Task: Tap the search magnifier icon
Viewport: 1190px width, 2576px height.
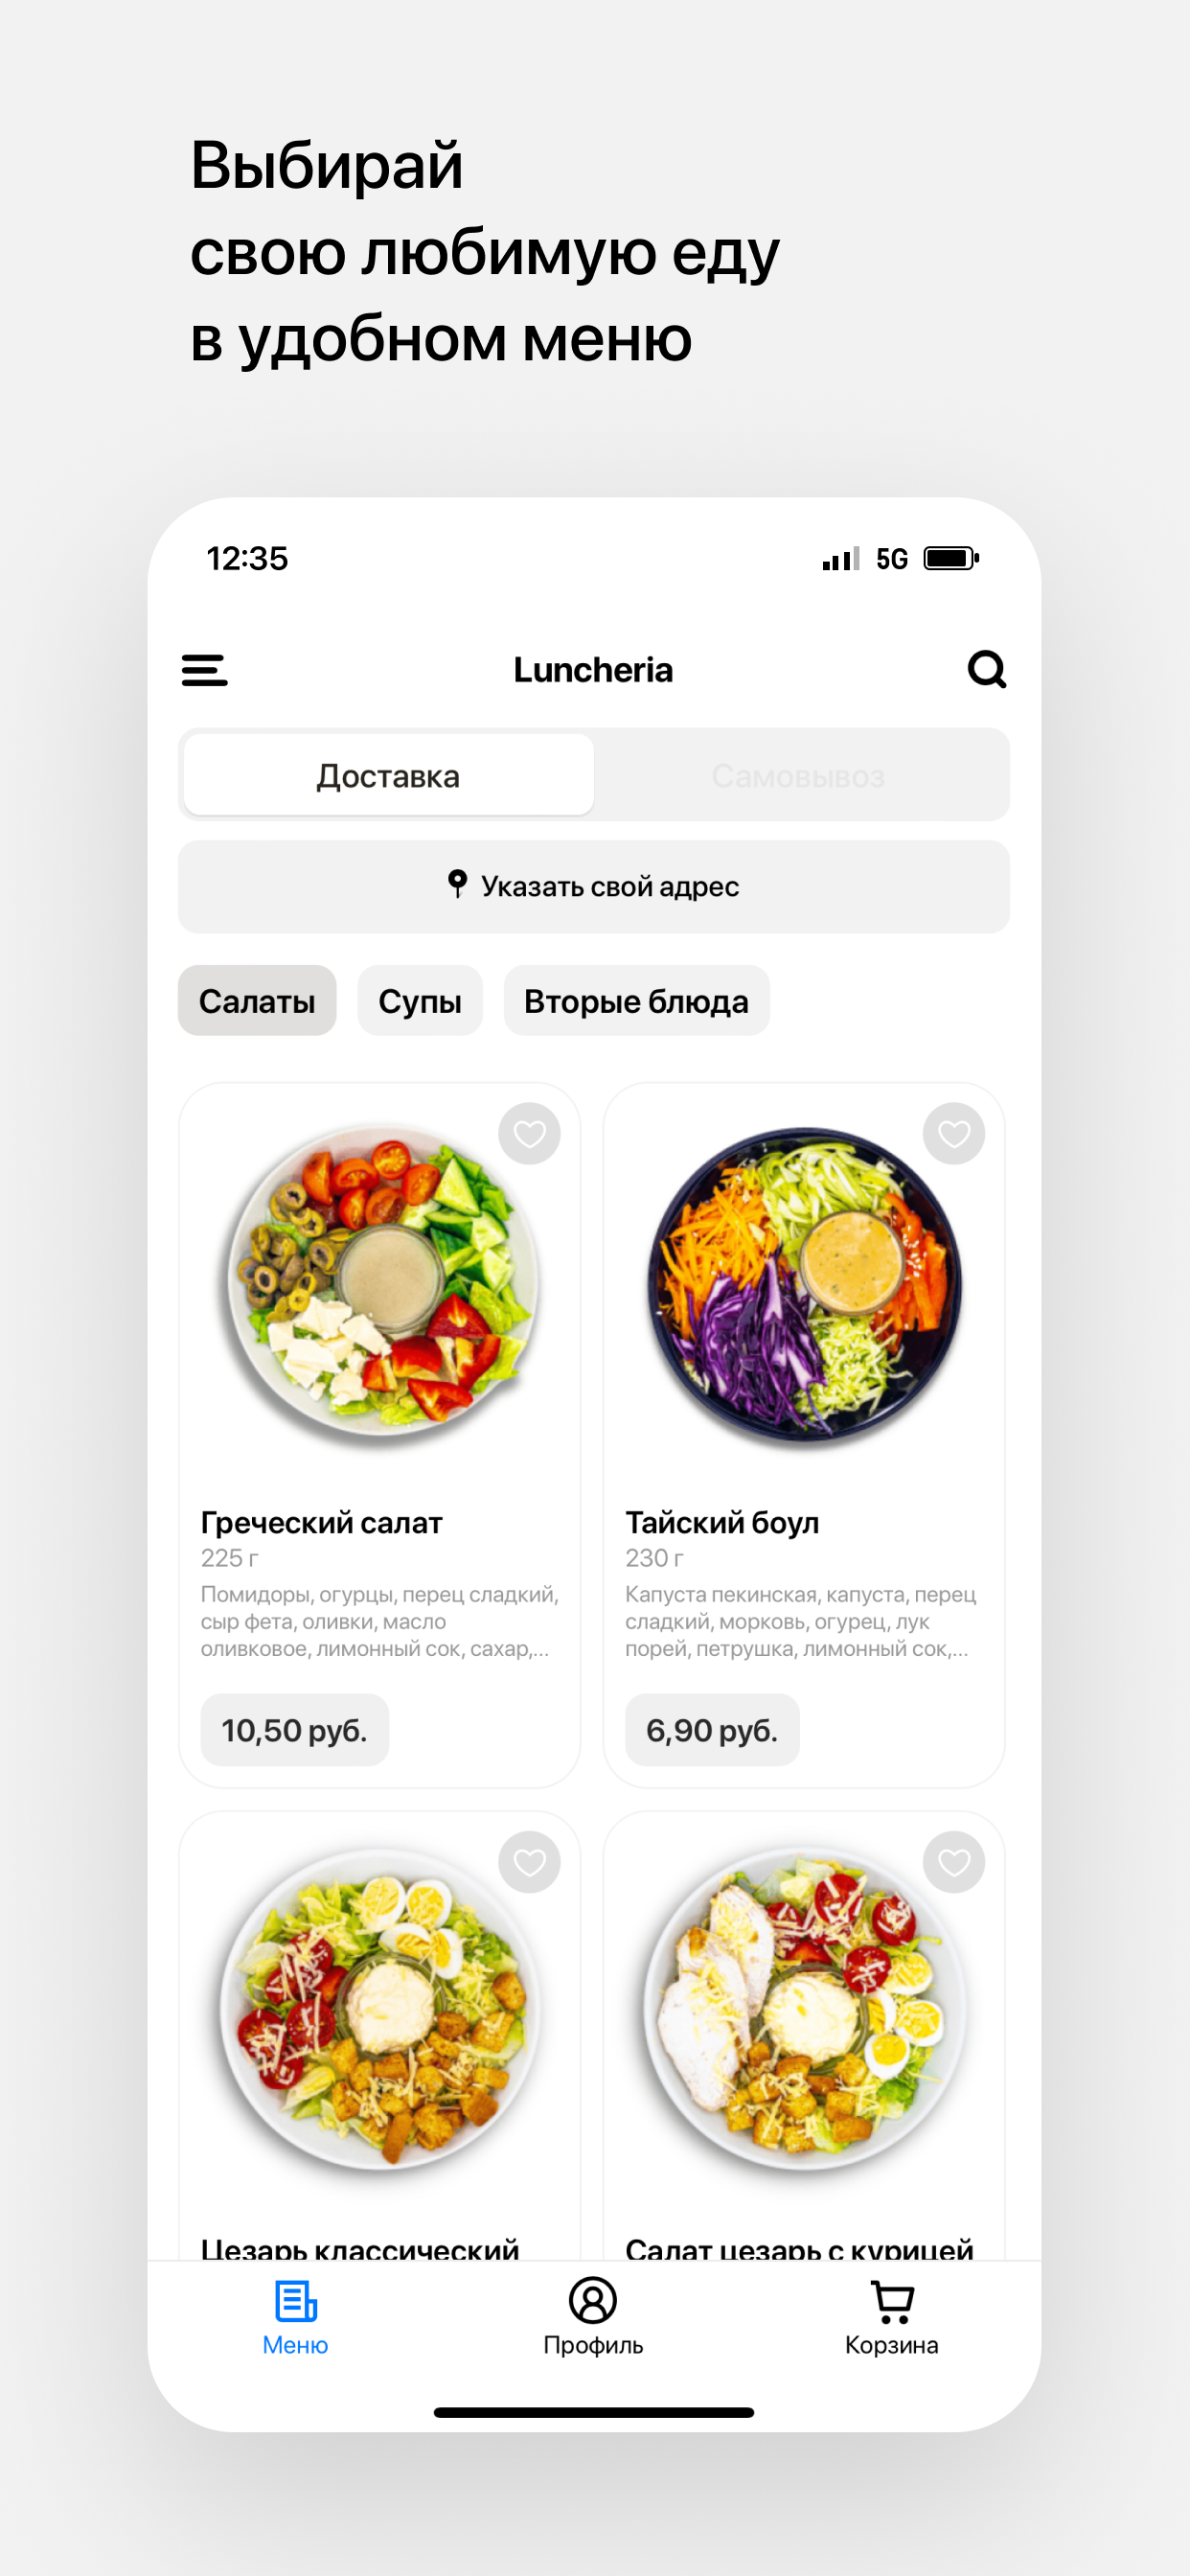Action: [986, 669]
